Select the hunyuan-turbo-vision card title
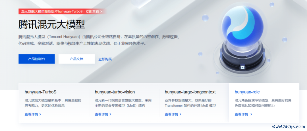This screenshot has height=131, width=307. coord(115,92)
